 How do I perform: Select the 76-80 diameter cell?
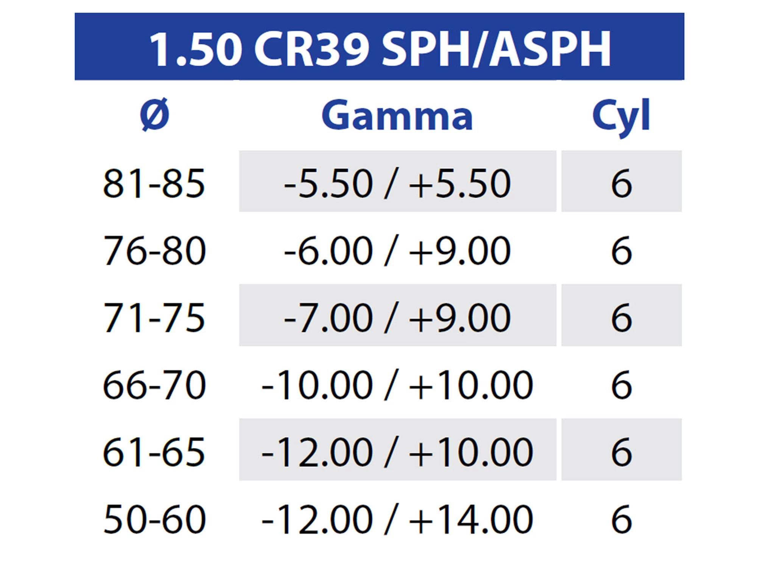click(x=154, y=250)
